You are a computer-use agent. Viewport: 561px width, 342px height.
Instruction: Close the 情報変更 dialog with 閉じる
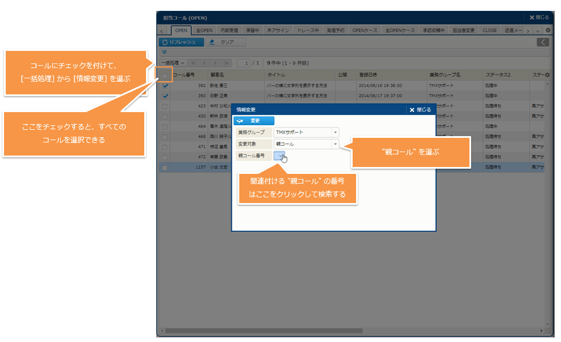point(421,110)
